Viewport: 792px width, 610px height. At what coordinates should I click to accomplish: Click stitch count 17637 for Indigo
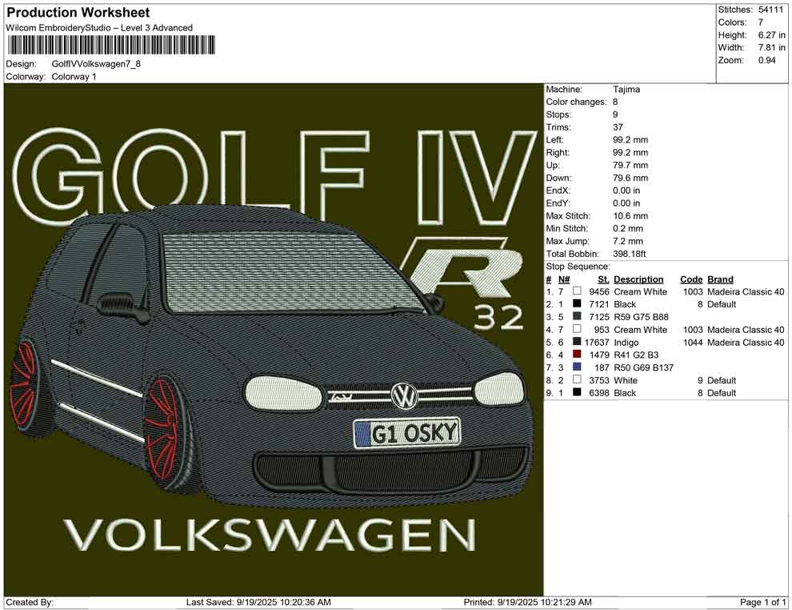[x=597, y=342]
